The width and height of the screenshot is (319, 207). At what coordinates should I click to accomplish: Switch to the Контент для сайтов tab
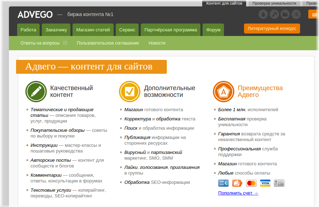(224, 3)
